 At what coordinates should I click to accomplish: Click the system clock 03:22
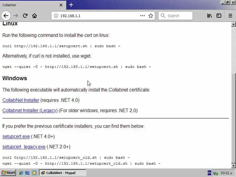(226, 173)
